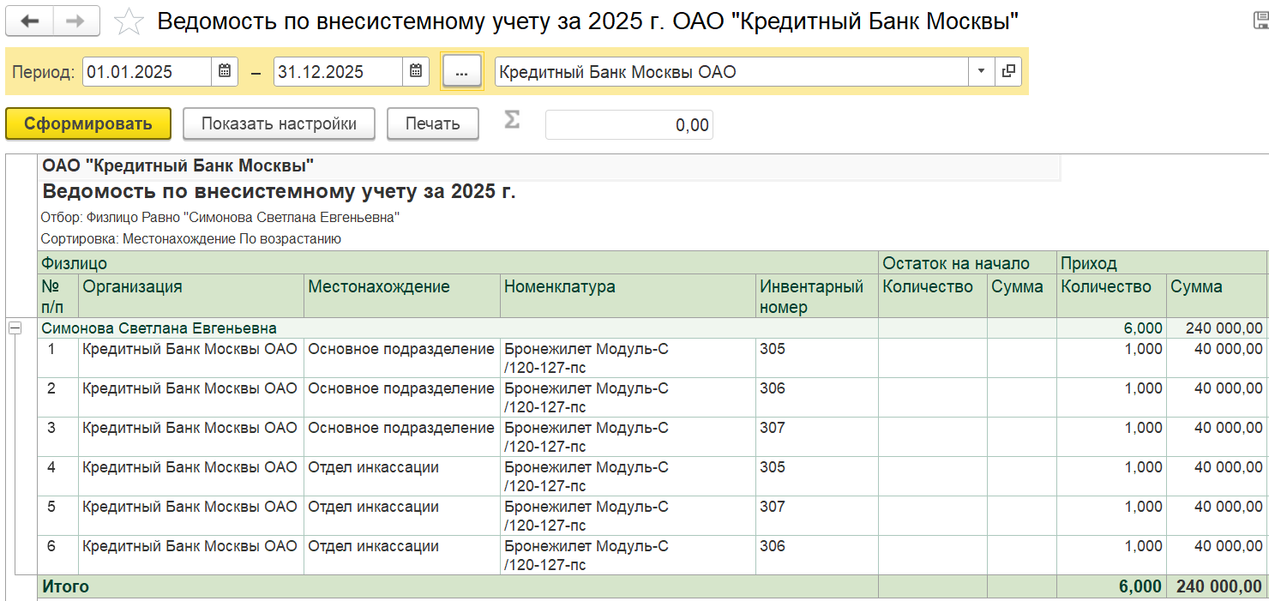The width and height of the screenshot is (1269, 601).
Task: Click the start date field 01.01.2025
Action: (x=147, y=72)
